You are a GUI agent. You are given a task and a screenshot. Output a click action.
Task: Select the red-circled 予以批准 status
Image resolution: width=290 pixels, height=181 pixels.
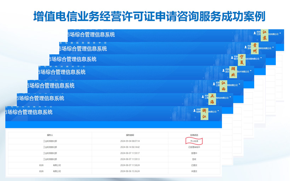(x=194, y=141)
